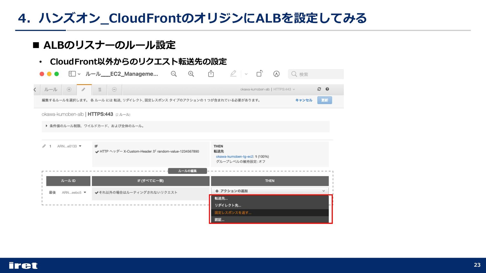Click the キャンセル link
Image resolution: width=486 pixels, height=273 pixels.
pos(304,100)
